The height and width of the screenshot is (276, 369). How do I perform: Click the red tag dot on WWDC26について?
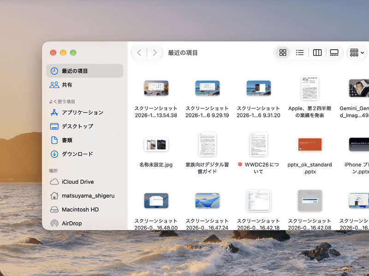pos(240,165)
